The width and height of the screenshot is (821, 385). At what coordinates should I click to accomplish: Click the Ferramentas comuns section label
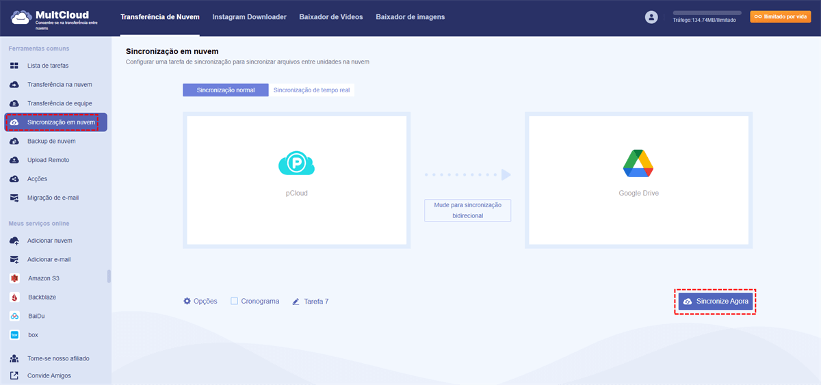(39, 49)
